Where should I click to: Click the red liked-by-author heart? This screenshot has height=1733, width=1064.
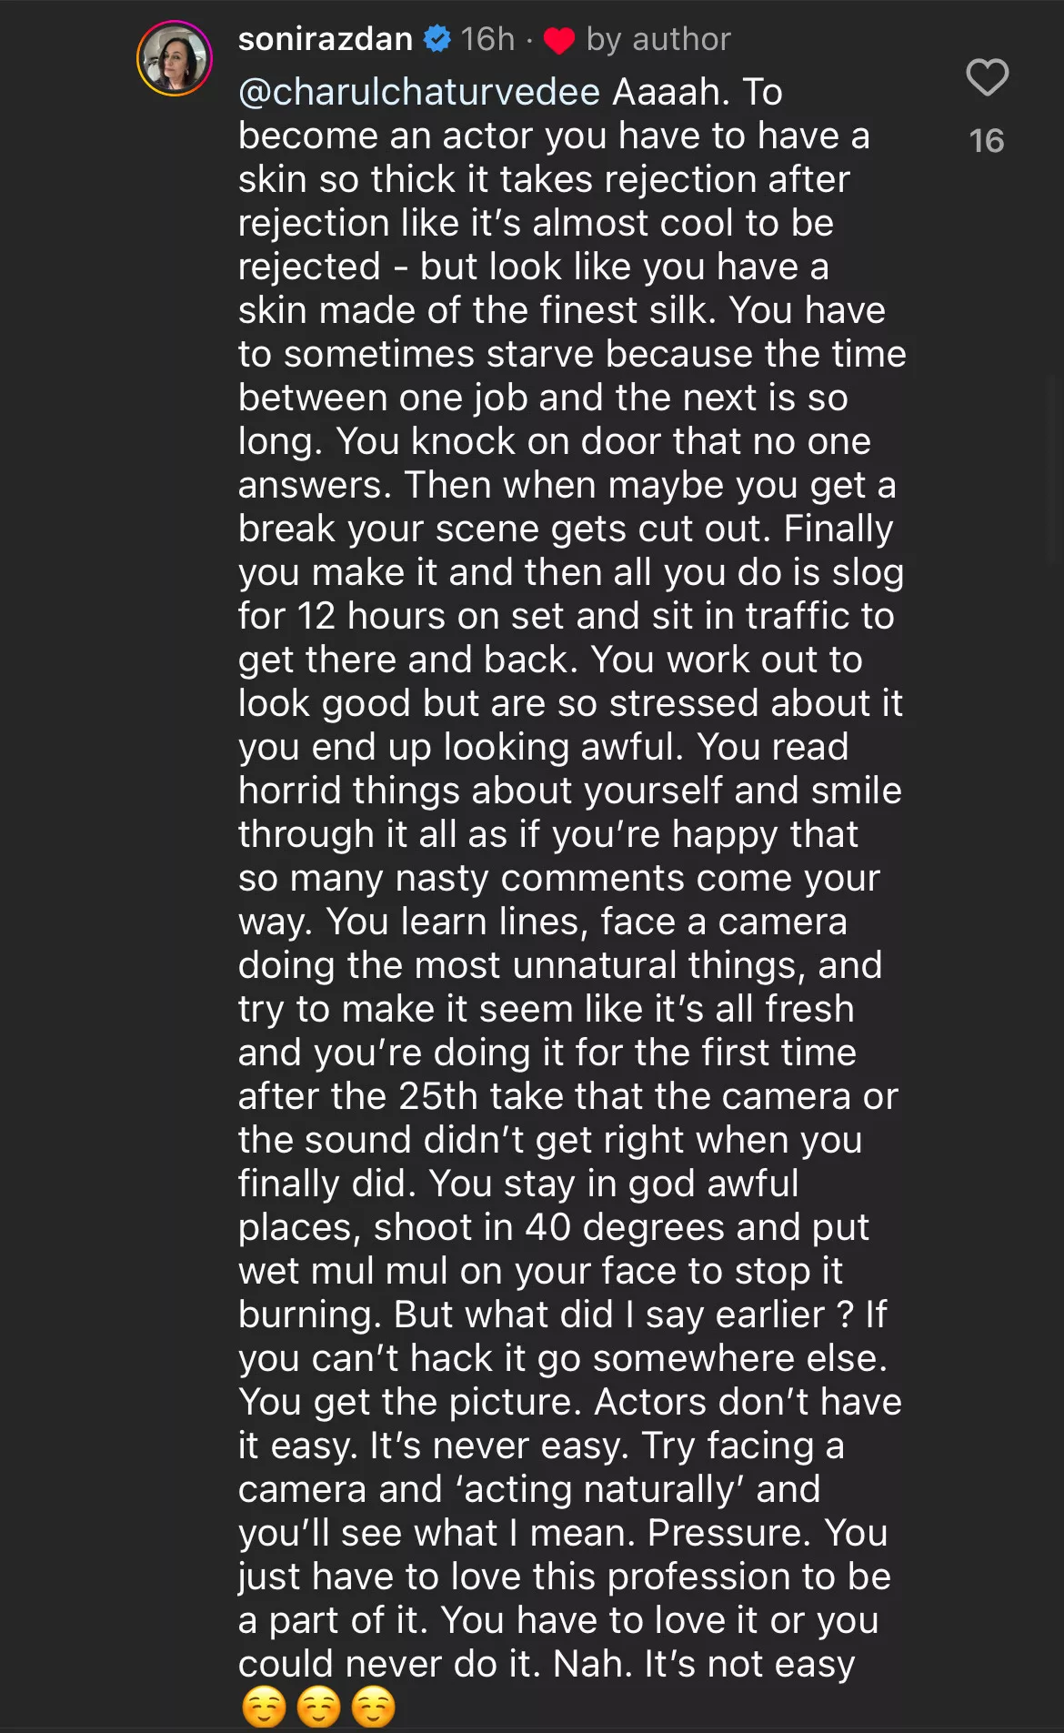click(558, 41)
